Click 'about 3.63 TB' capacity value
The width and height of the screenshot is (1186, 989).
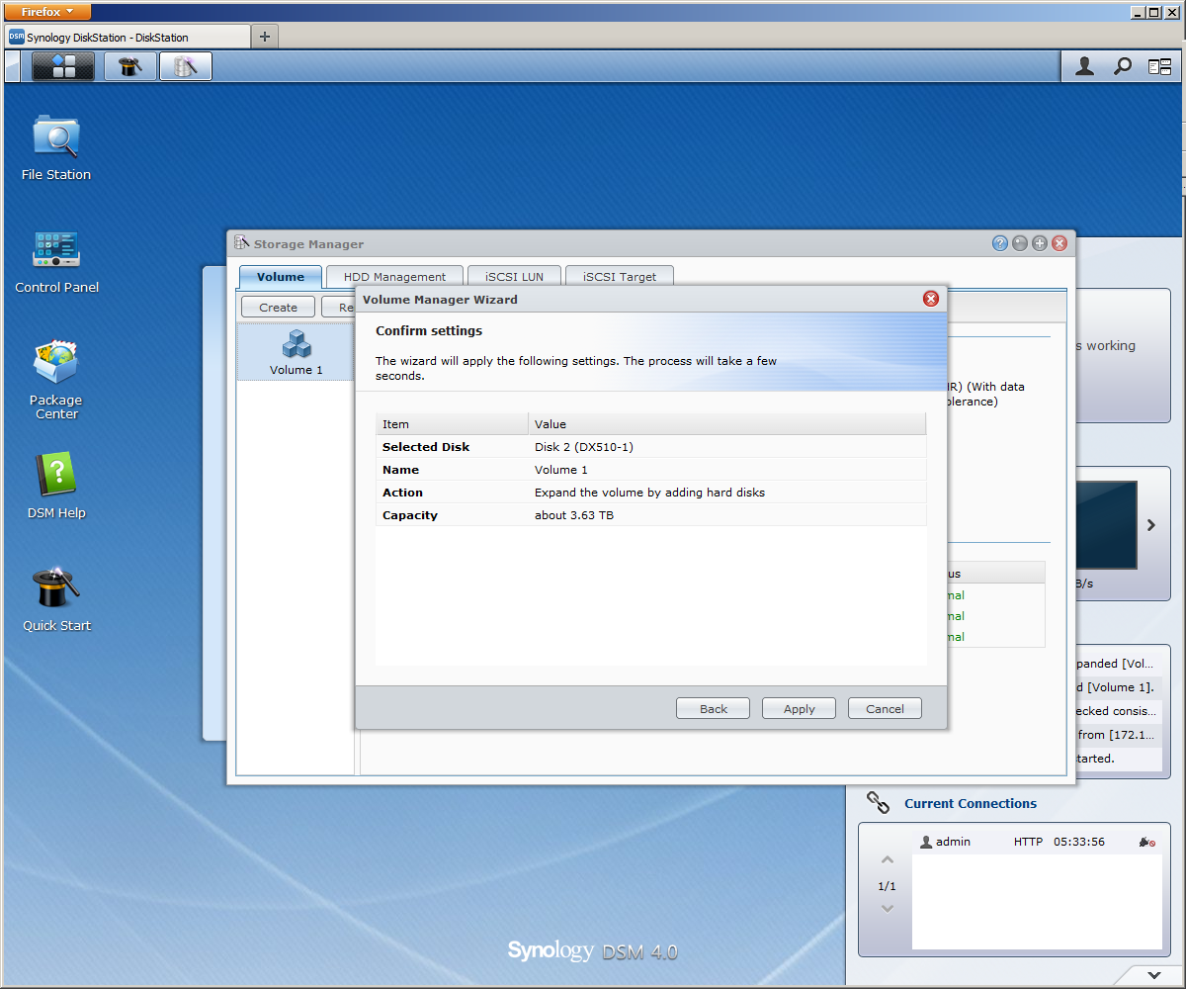574,515
